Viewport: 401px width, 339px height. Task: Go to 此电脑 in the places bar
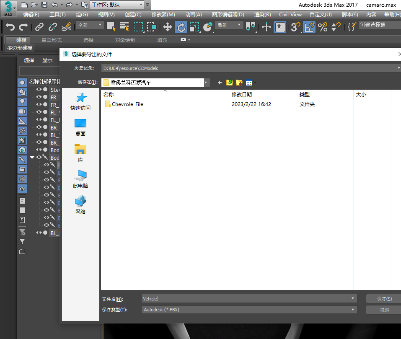(x=80, y=179)
